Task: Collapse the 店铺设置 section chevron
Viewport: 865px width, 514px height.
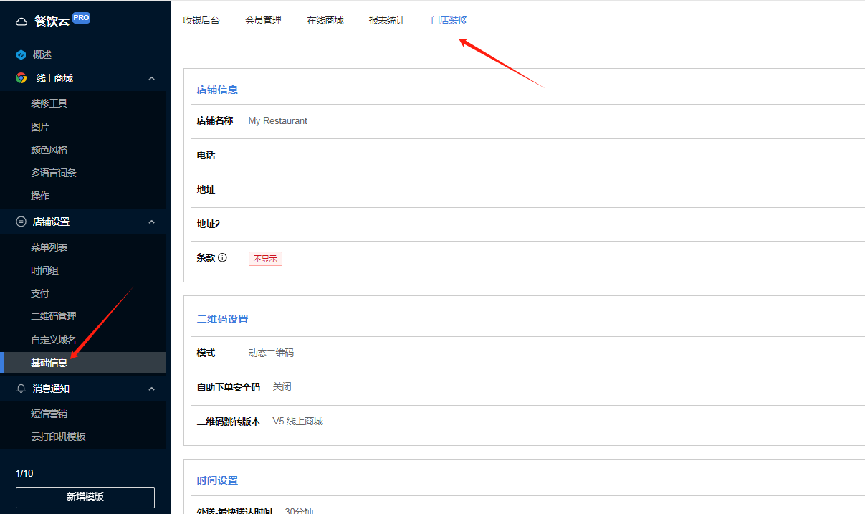Action: coord(151,222)
